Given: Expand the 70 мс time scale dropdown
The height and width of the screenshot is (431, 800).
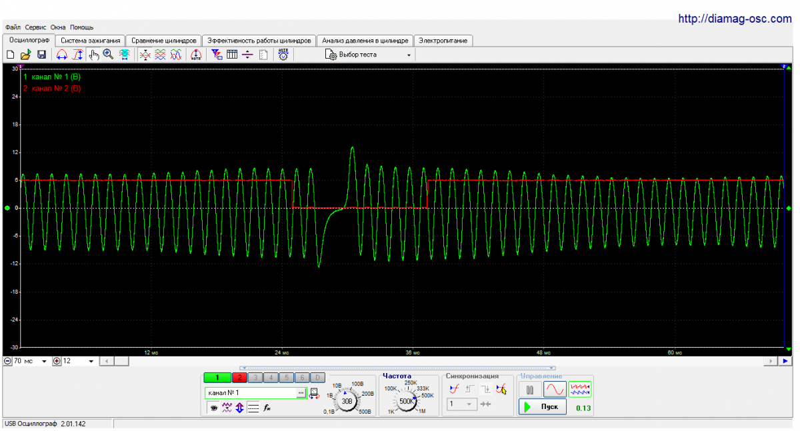Looking at the screenshot, I should (44, 361).
